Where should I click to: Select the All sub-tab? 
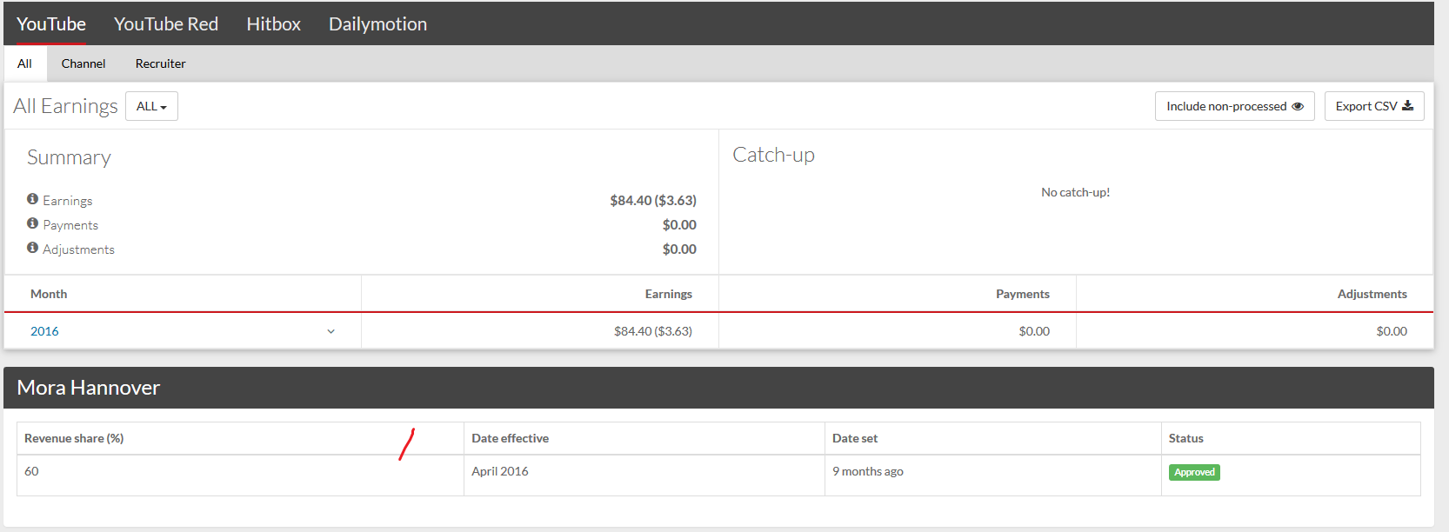point(24,63)
